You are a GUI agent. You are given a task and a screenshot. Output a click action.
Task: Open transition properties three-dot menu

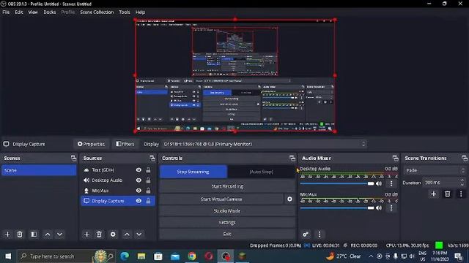[x=461, y=194]
